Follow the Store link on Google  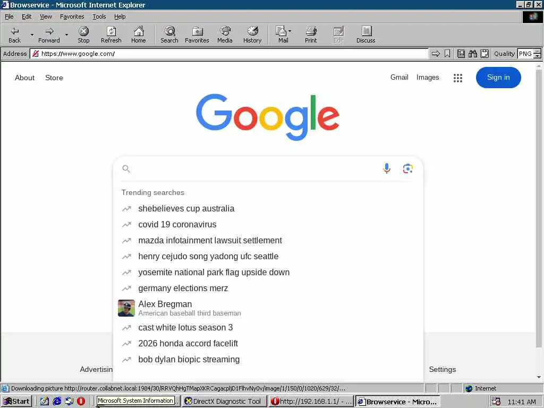click(54, 78)
